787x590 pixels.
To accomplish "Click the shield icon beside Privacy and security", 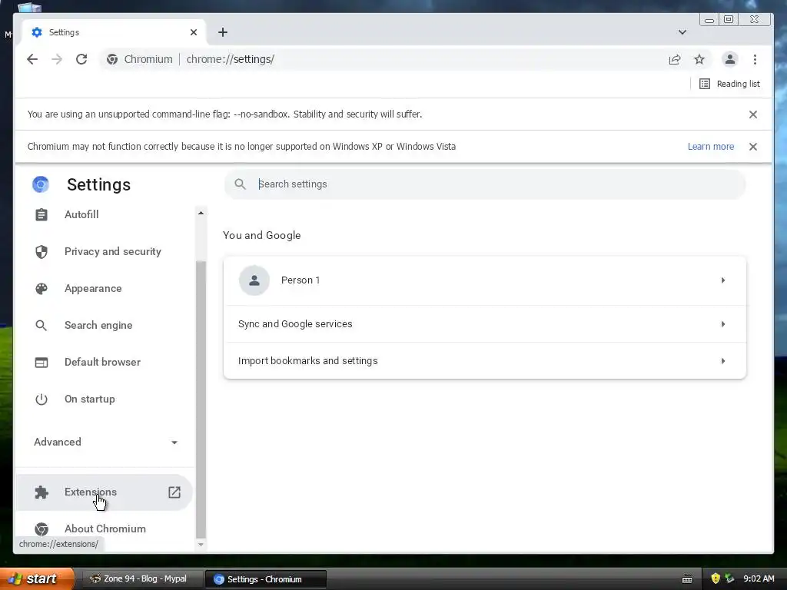I will pyautogui.click(x=42, y=251).
